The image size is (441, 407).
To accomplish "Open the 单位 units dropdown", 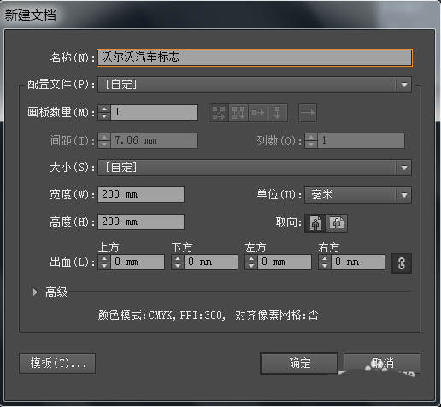I will (358, 195).
